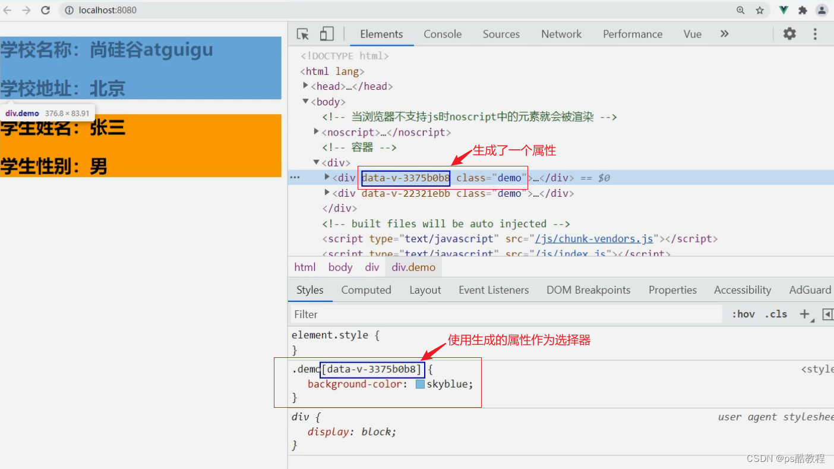
Task: Toggle the styles sidebar pane icon
Action: point(827,314)
